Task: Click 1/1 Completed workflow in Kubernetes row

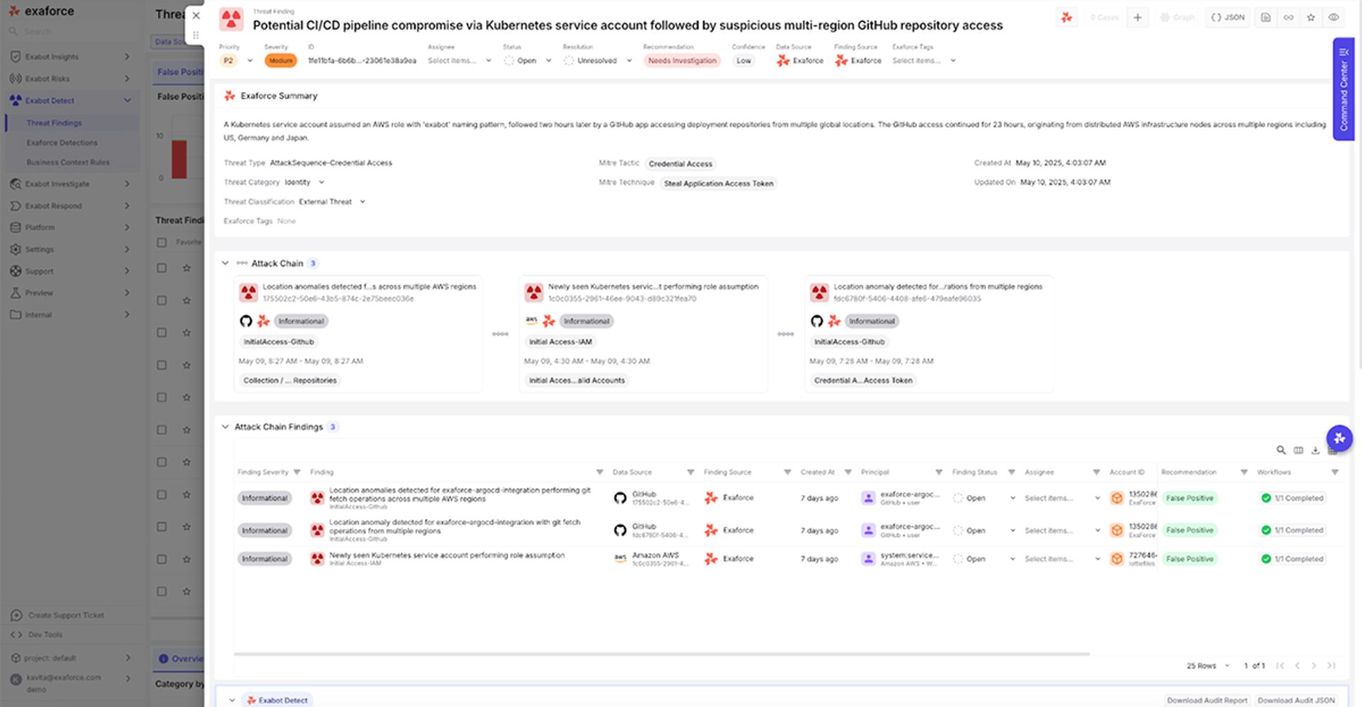Action: [x=1292, y=560]
